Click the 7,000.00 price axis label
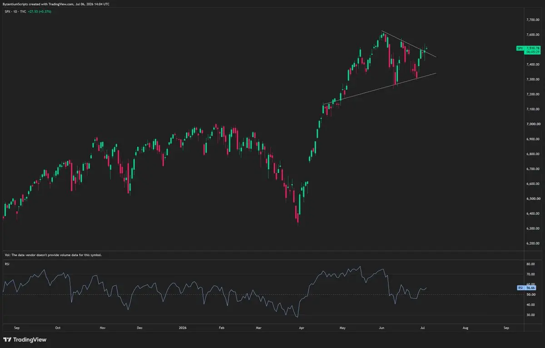The image size is (545, 348). pos(532,124)
